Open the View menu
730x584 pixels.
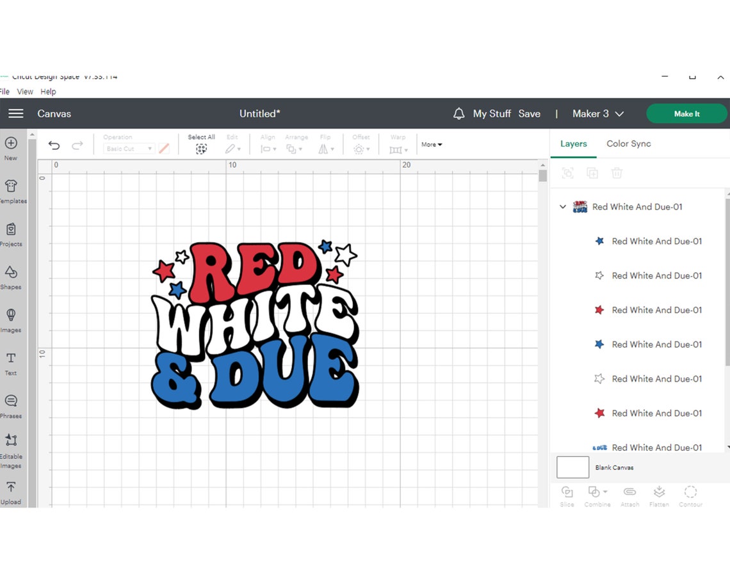click(x=25, y=92)
